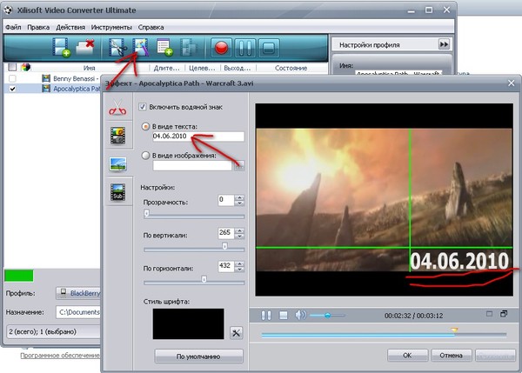Increase Прозрачность value with spinner
The height and width of the screenshot is (373, 522).
point(239,197)
